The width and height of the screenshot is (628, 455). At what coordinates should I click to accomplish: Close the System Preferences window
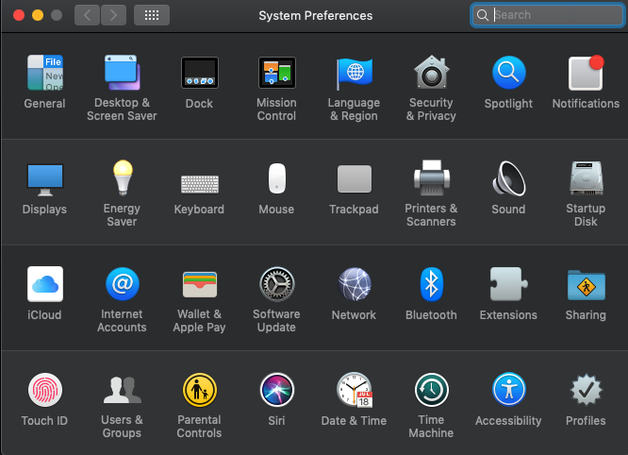coord(19,15)
